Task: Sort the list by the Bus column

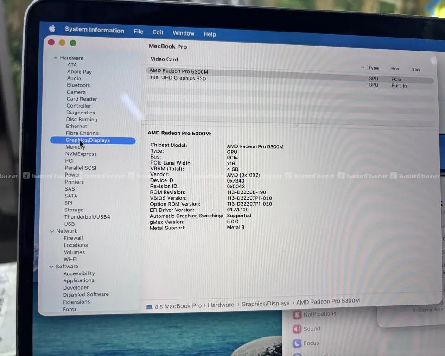Action: [x=395, y=69]
